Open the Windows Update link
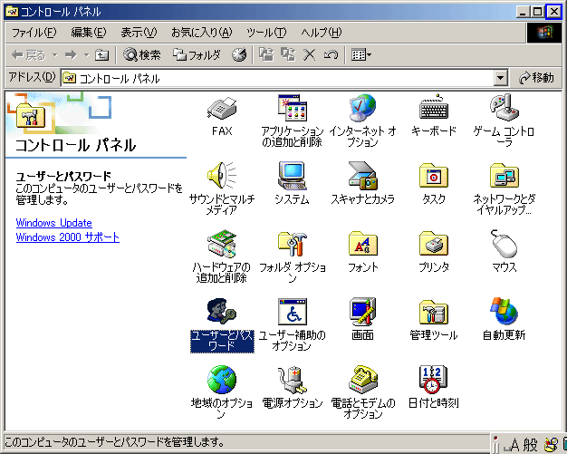The image size is (567, 454). 53,223
